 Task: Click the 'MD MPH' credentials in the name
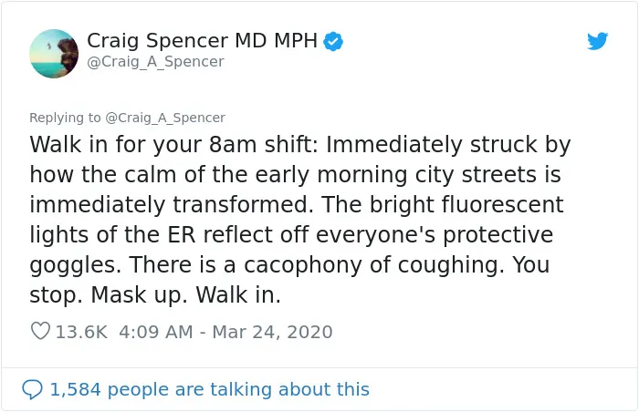(x=276, y=41)
